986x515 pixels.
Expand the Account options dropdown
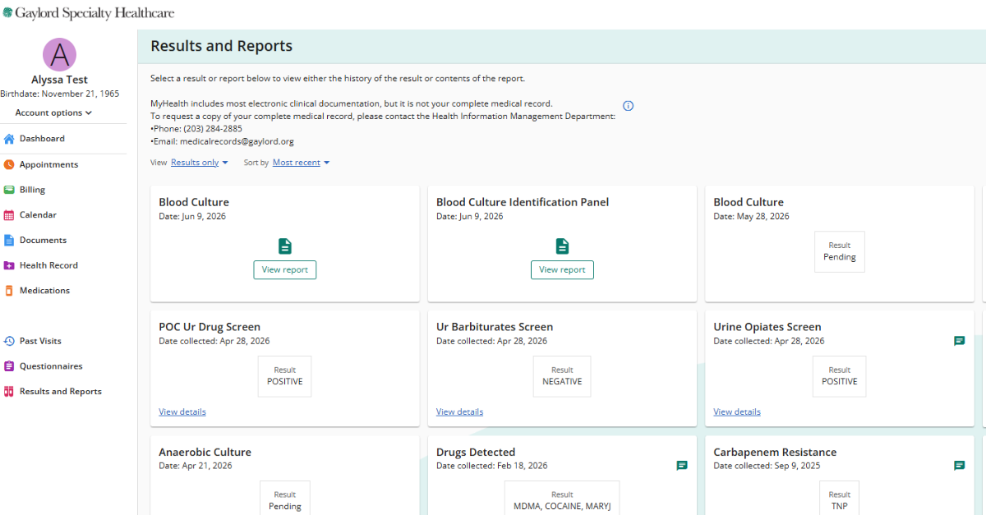[54, 113]
